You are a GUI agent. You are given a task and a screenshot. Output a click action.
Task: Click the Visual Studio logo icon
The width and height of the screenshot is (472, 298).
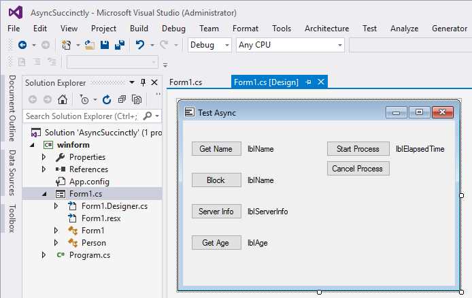16,13
